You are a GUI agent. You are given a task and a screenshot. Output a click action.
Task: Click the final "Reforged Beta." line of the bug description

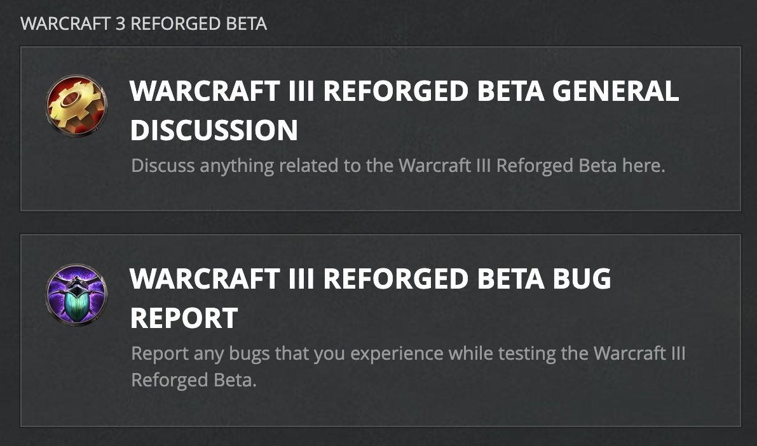point(194,380)
